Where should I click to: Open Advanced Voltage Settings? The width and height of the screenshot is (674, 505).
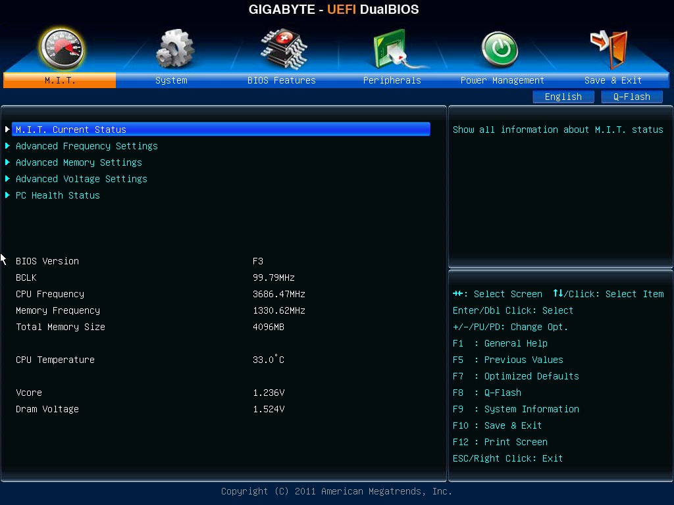click(x=81, y=179)
